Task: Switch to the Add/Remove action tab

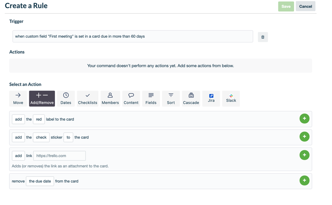Action: 42,98
